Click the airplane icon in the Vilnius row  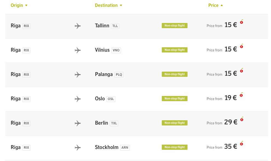(x=78, y=50)
